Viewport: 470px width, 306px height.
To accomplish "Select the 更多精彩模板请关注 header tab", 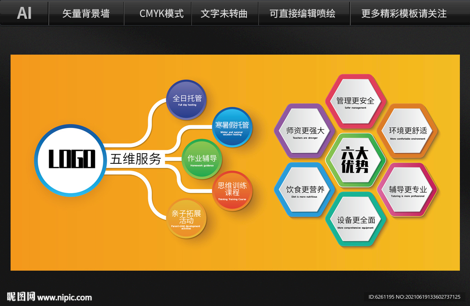I will click(404, 13).
